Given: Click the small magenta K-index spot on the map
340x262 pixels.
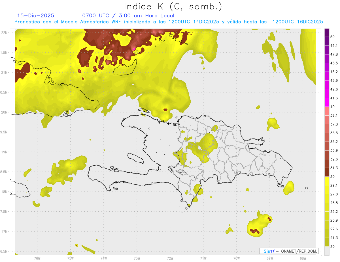Looking at the screenshot, I should click(x=134, y=49).
